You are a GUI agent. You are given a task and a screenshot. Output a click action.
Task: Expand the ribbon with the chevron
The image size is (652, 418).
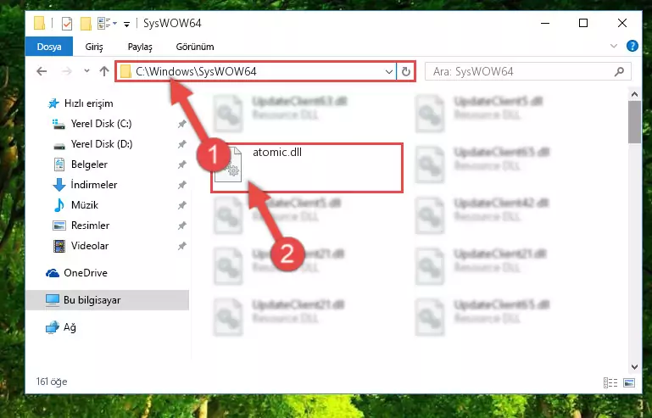pos(613,46)
